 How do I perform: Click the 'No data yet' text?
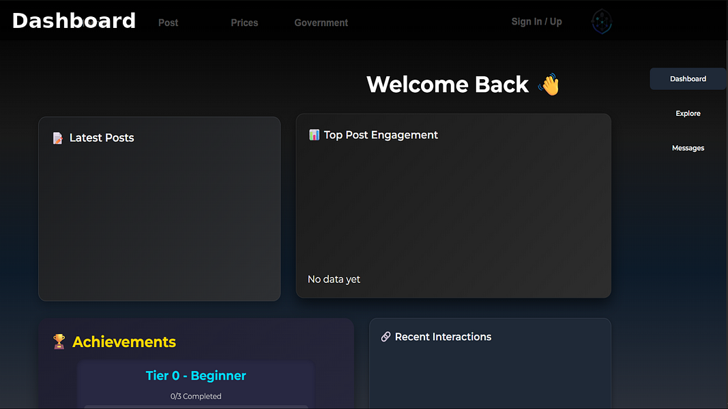point(334,279)
